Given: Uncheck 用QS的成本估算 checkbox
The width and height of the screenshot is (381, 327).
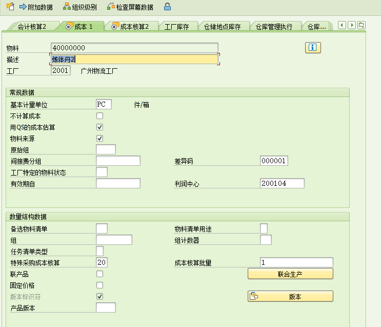Looking at the screenshot, I should pos(100,127).
